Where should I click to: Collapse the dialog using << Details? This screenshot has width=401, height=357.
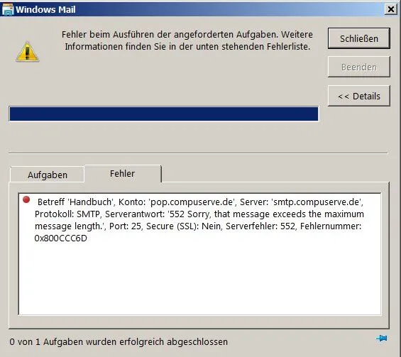[359, 96]
